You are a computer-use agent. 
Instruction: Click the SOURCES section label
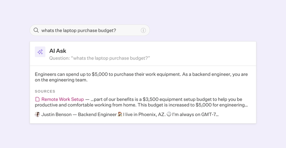pyautogui.click(x=45, y=91)
